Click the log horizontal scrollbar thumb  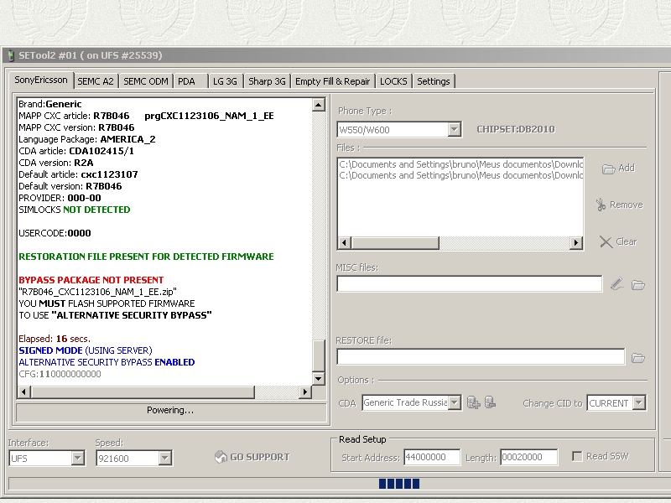pos(143,392)
